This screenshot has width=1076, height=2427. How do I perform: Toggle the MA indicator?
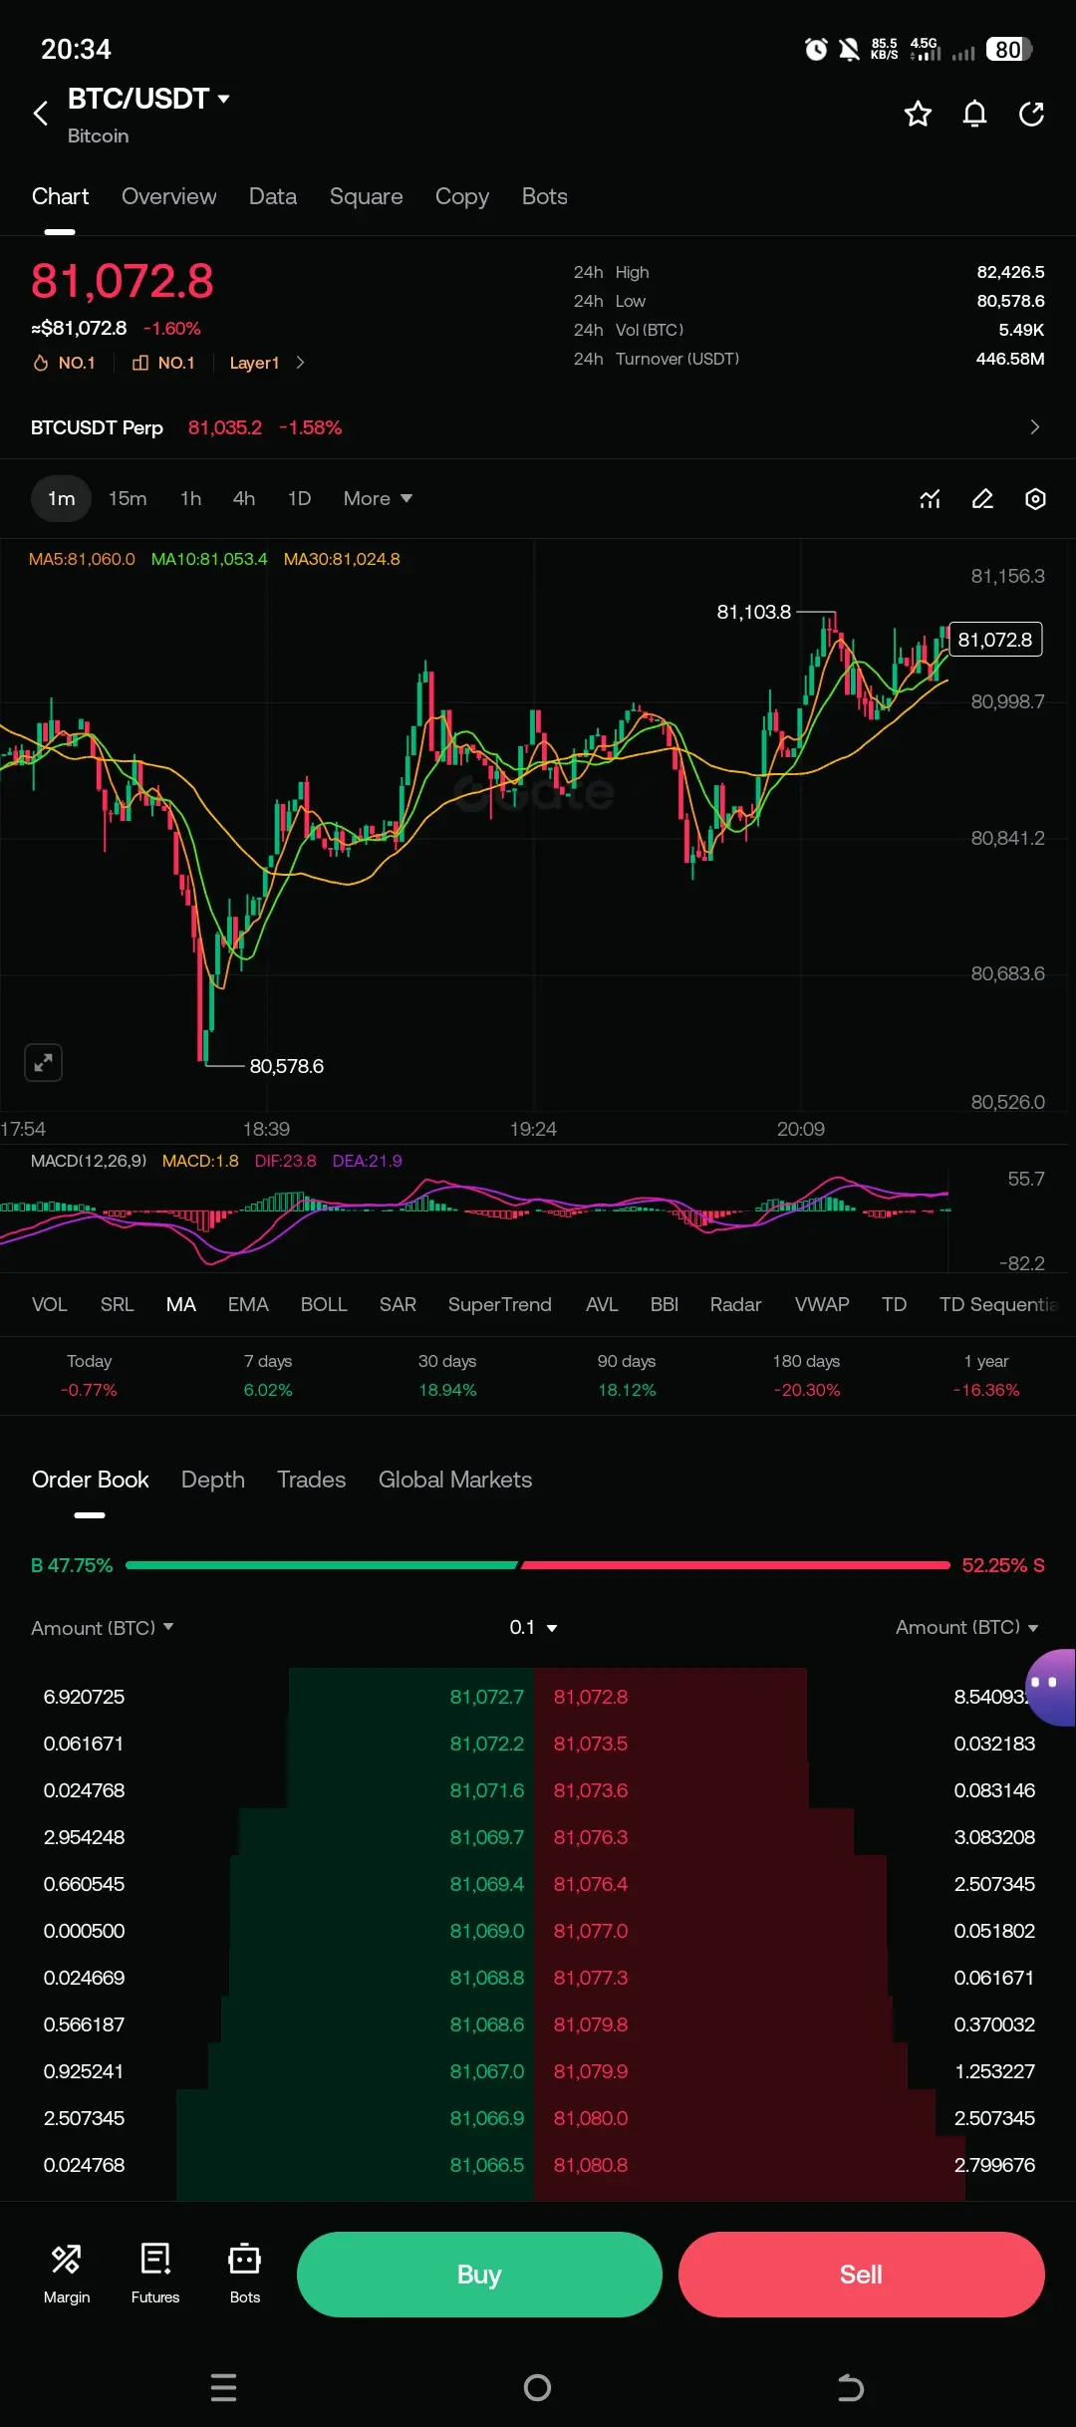[180, 1304]
